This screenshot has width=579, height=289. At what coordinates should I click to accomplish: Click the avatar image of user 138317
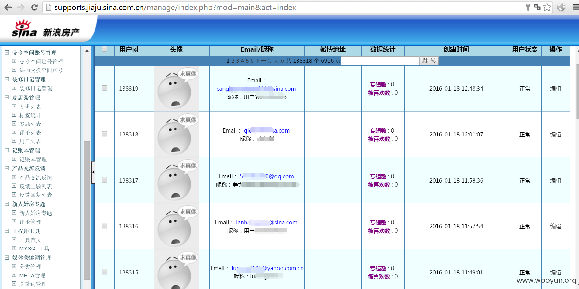coord(177,180)
